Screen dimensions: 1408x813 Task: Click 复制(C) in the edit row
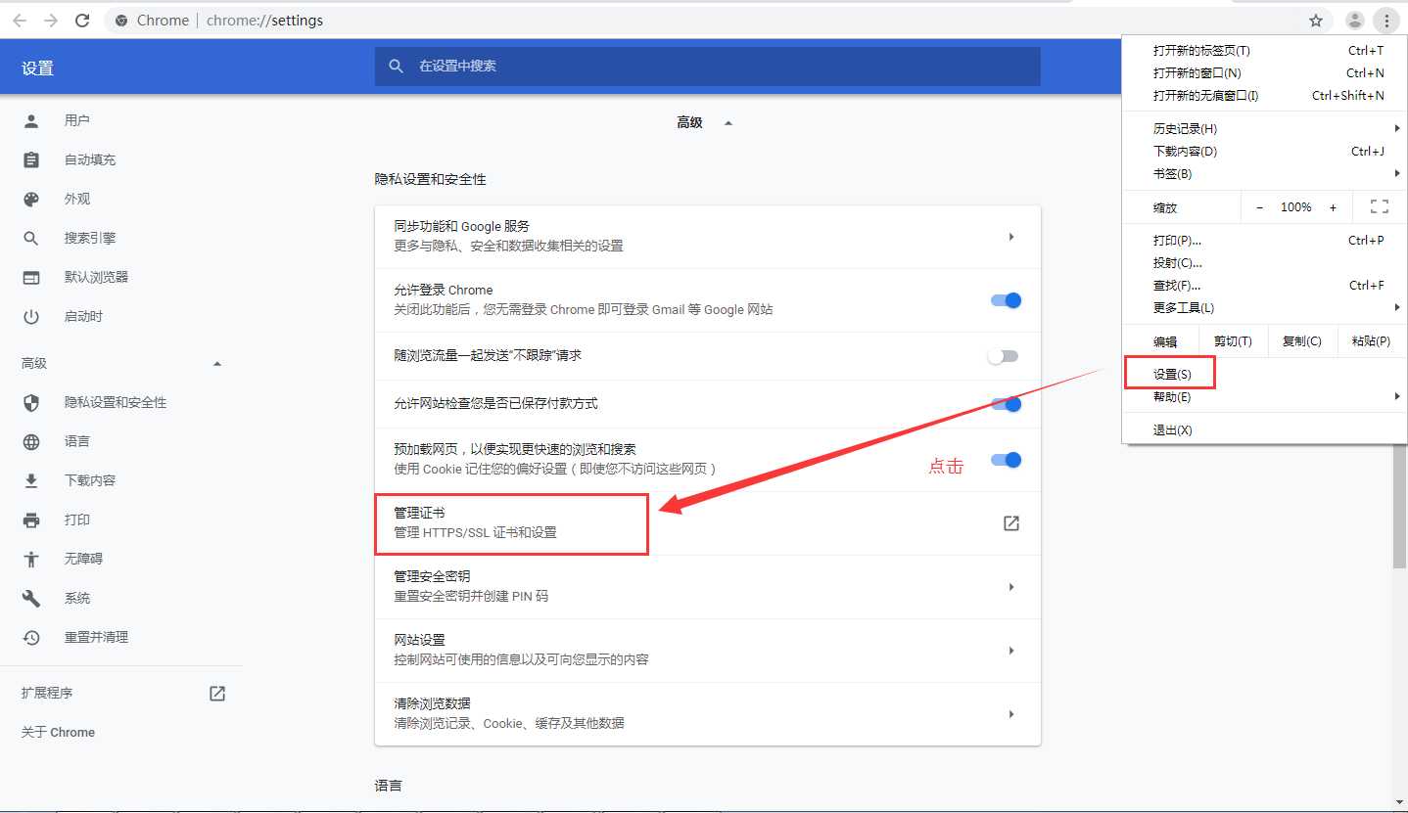pos(1301,340)
